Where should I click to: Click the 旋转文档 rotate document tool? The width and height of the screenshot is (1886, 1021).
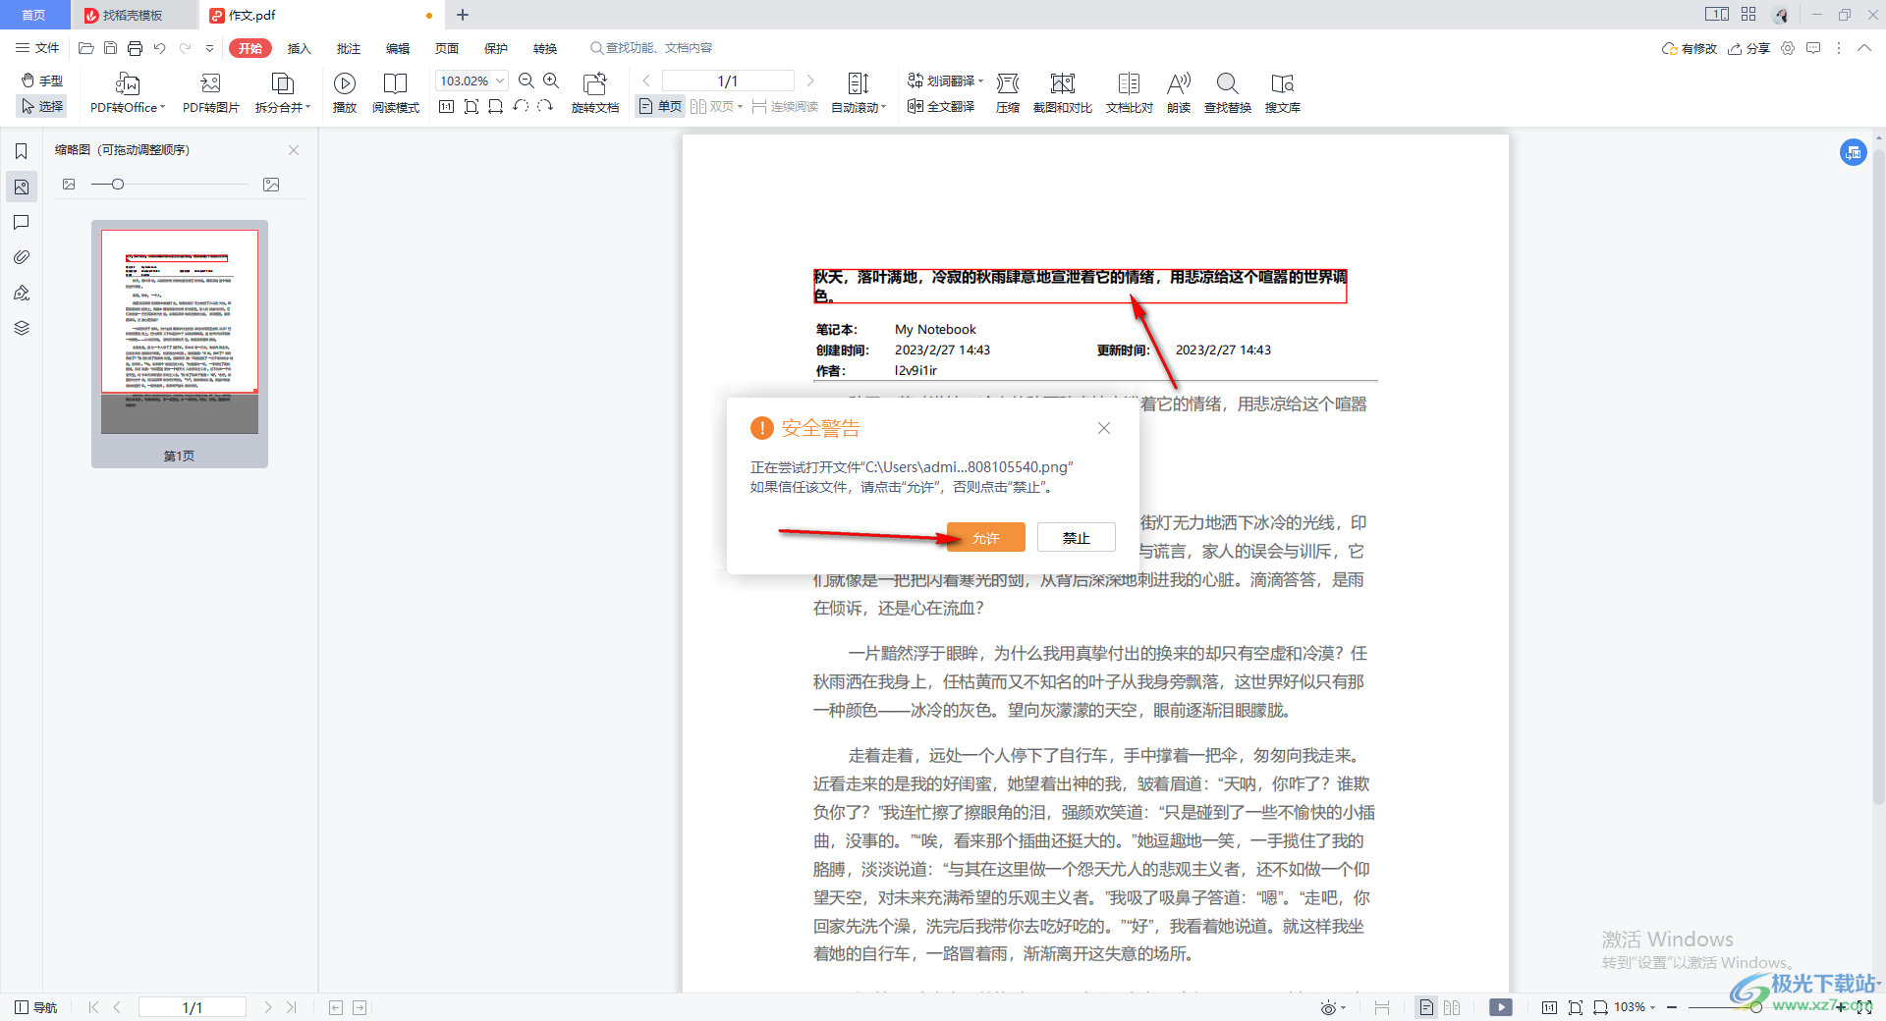(595, 93)
